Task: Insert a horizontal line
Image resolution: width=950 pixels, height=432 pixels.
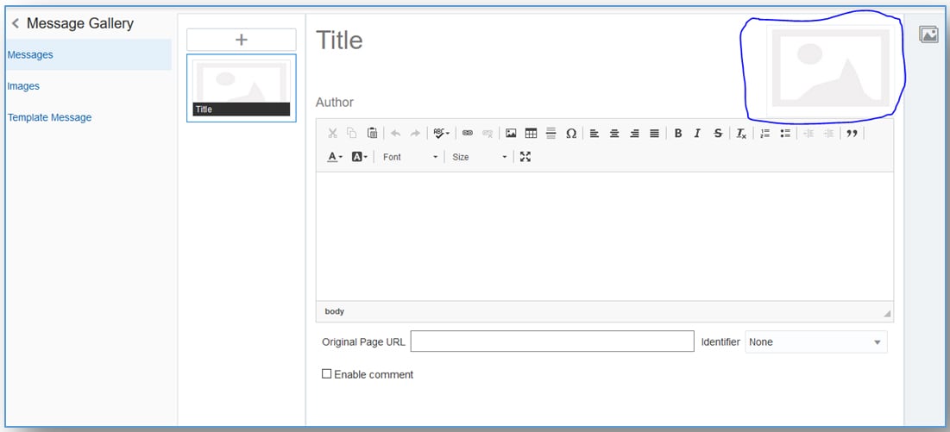Action: (550, 133)
